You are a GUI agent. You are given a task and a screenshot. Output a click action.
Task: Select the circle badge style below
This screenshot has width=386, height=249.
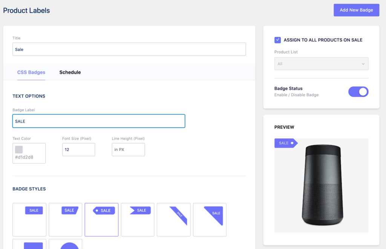(x=65, y=246)
